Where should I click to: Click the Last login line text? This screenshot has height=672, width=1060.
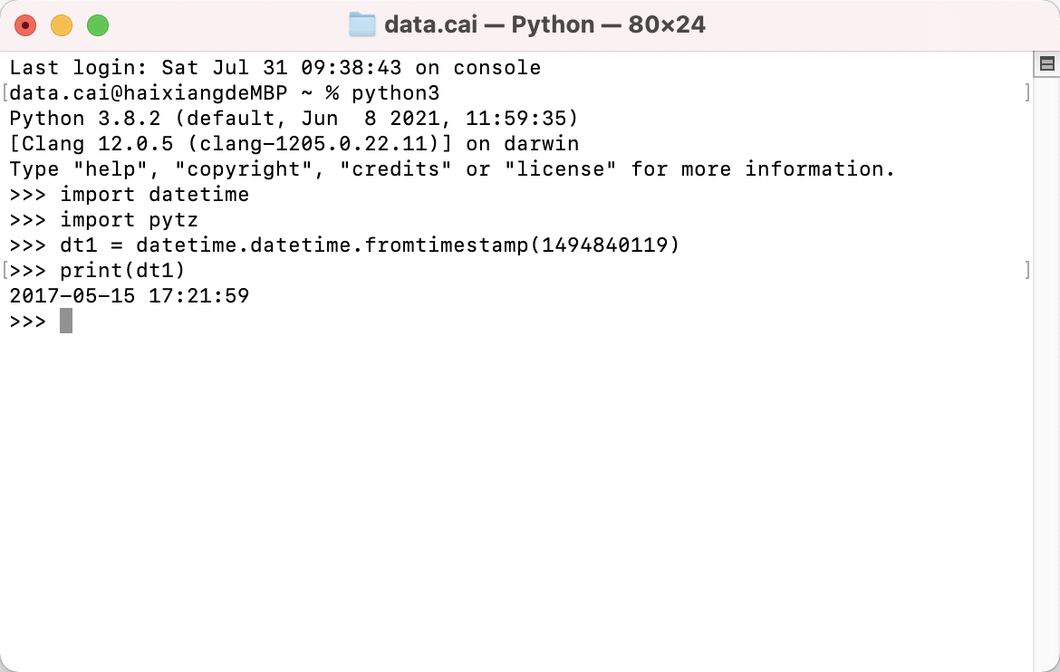(x=275, y=68)
